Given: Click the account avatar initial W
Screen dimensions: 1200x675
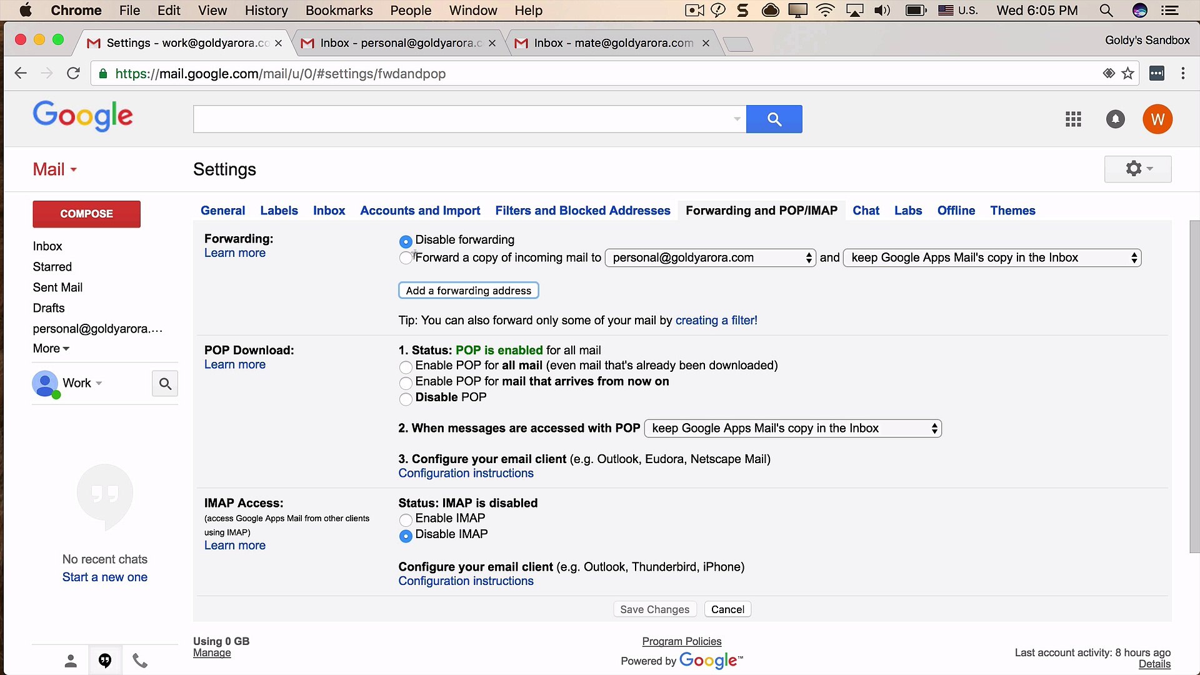Looking at the screenshot, I should click(x=1157, y=119).
